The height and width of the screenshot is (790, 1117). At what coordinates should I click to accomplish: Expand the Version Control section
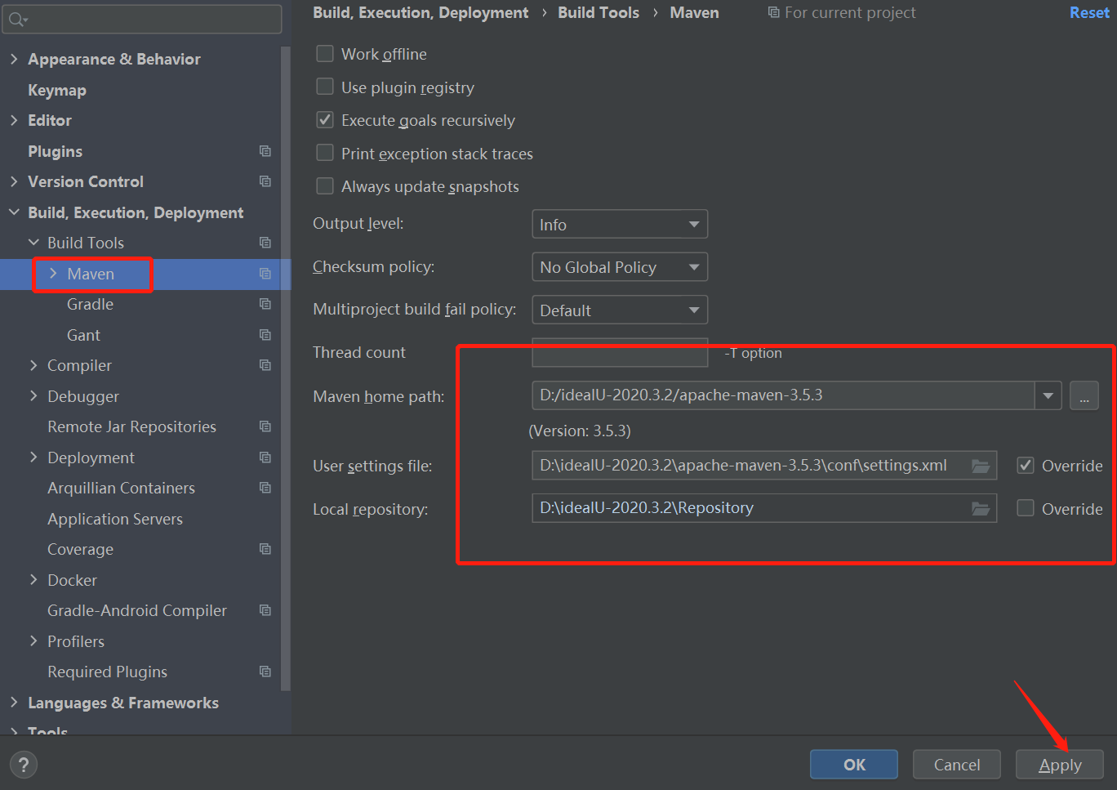pyautogui.click(x=14, y=181)
